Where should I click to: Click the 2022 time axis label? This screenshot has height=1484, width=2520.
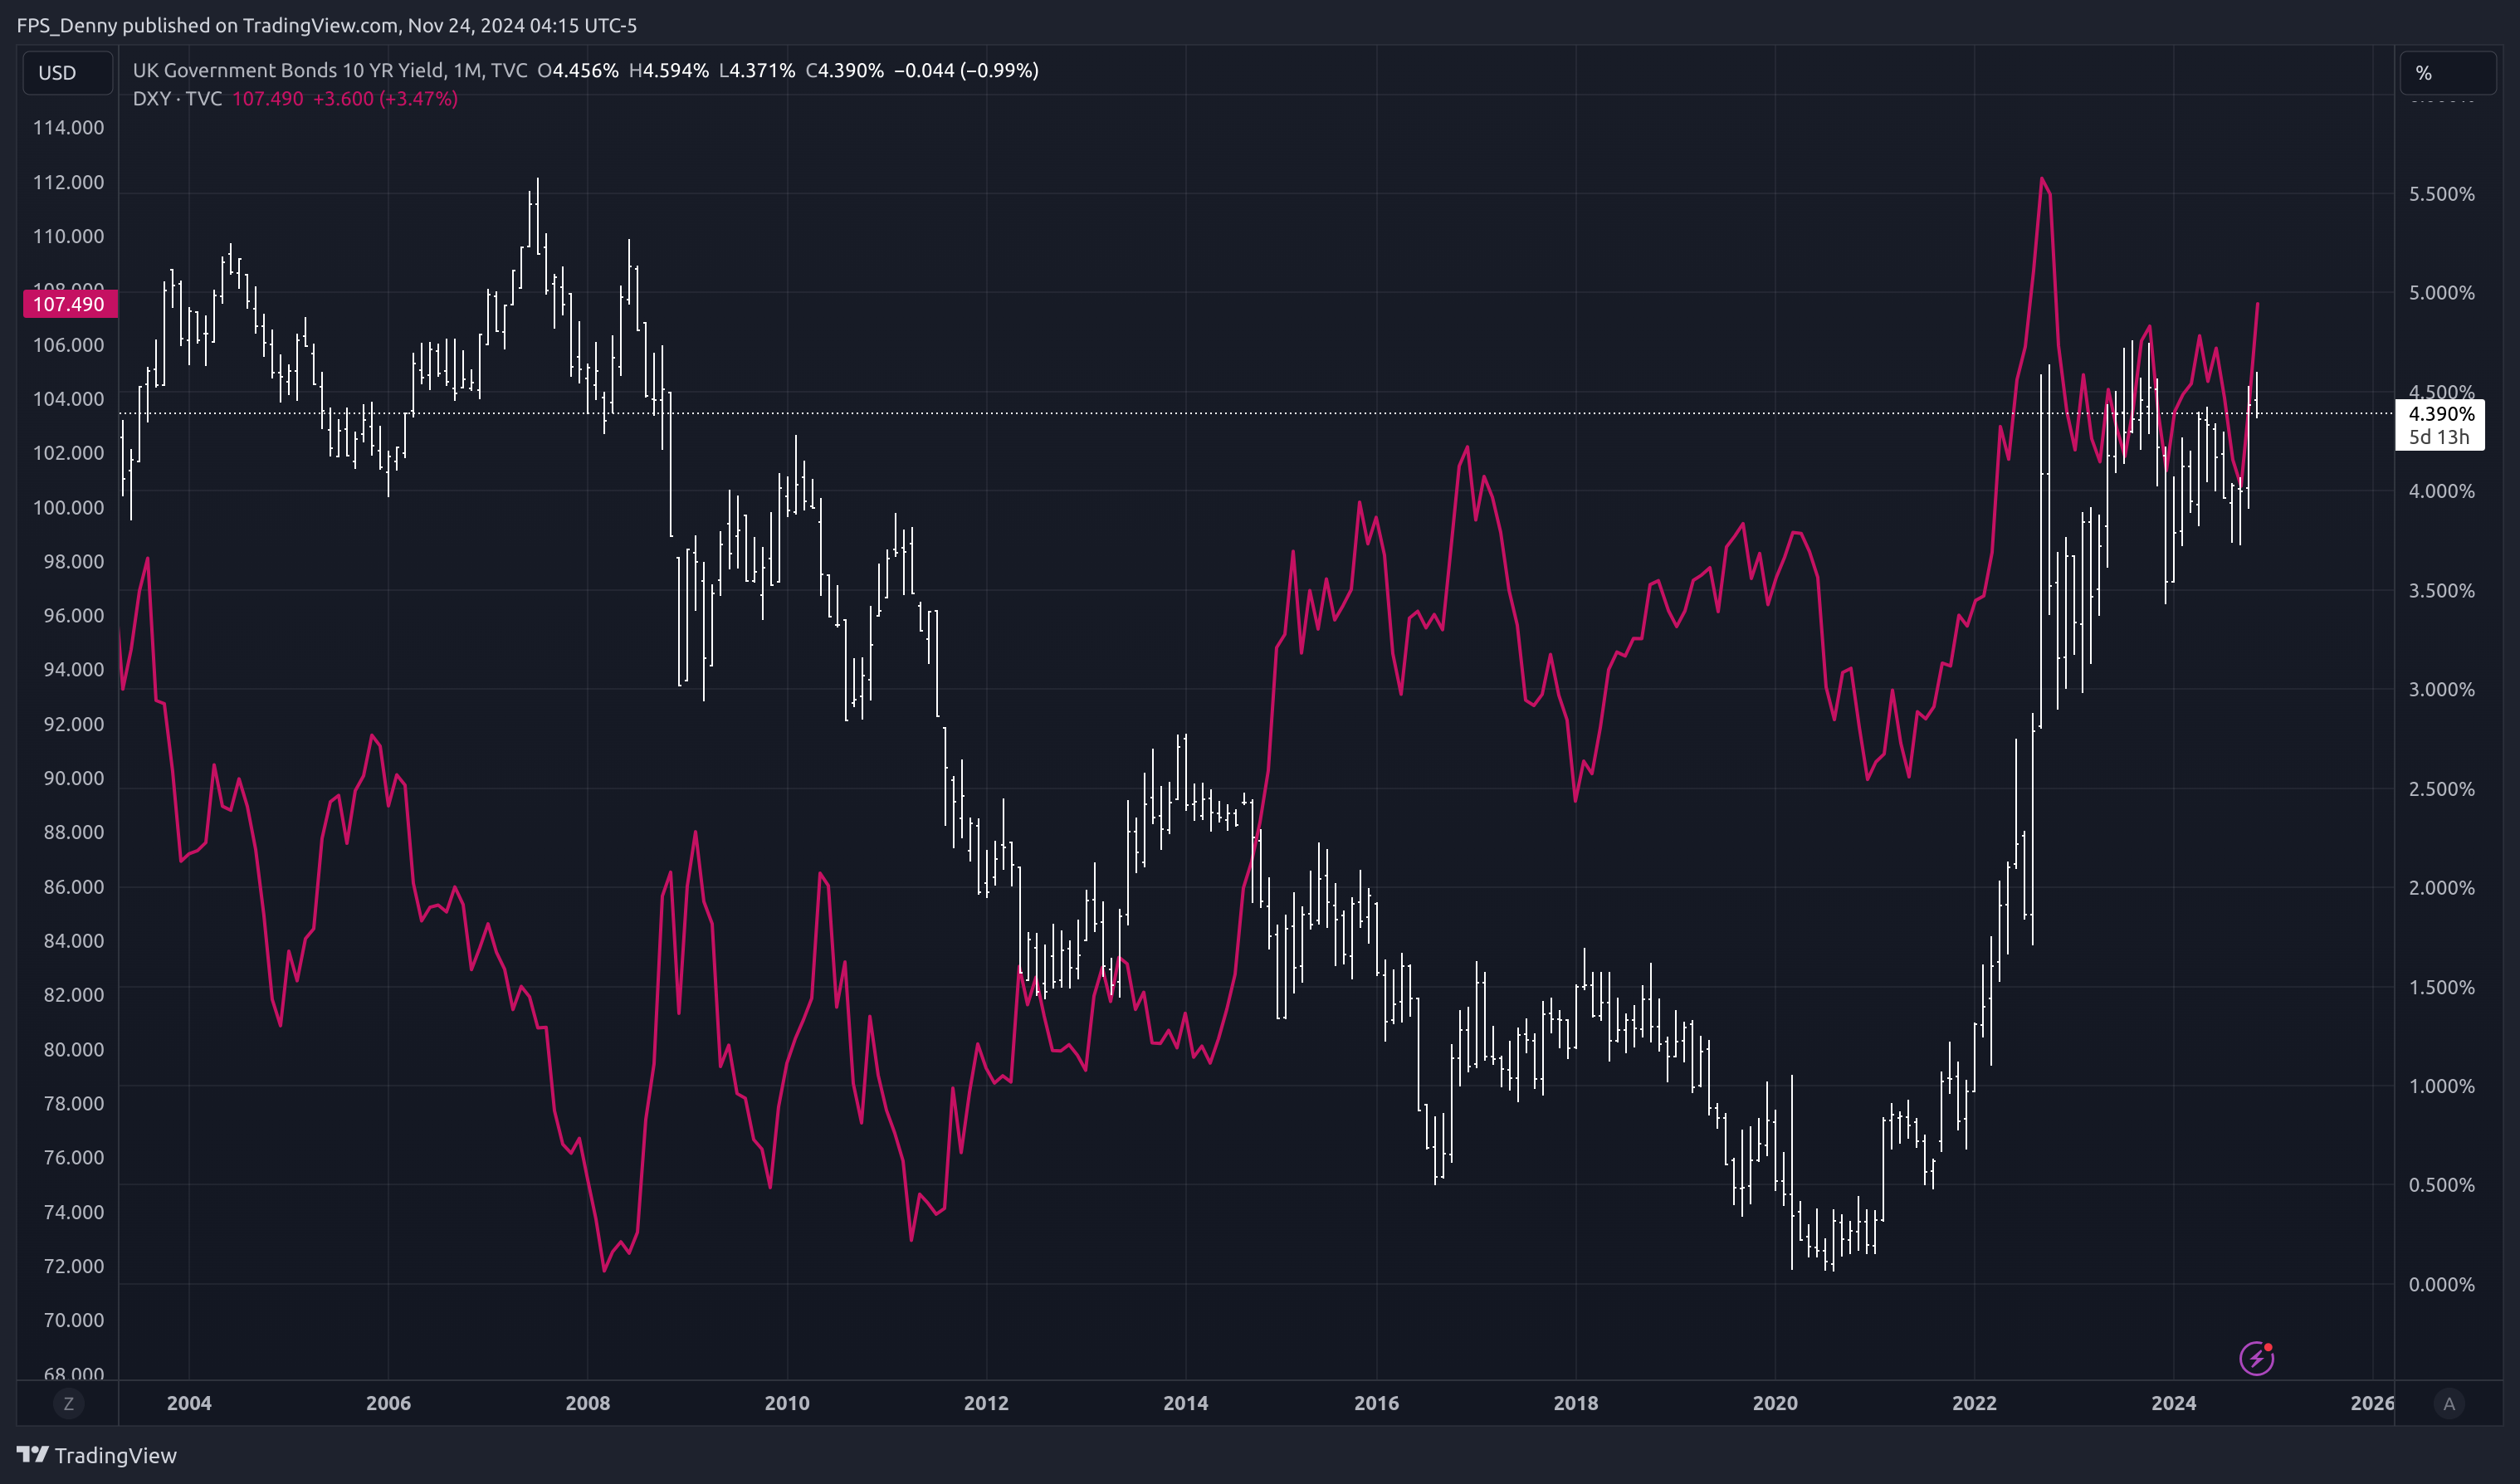click(x=1974, y=1403)
